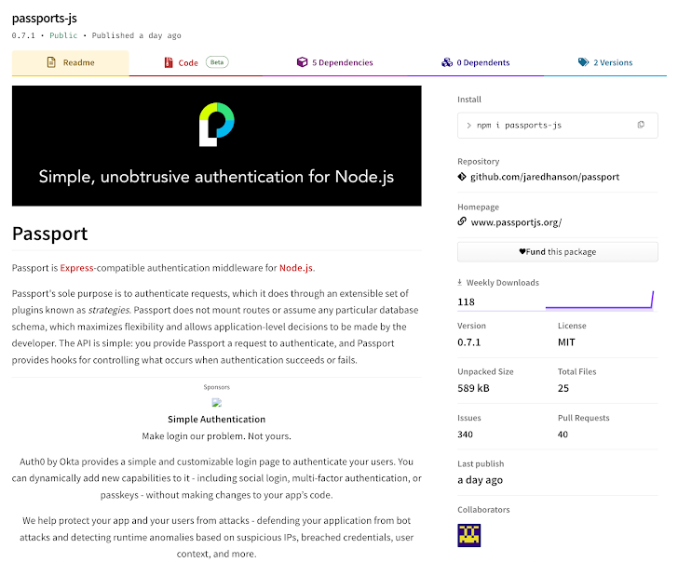
Task: Click the weekly downloads sparkline chart
Action: pos(599,300)
